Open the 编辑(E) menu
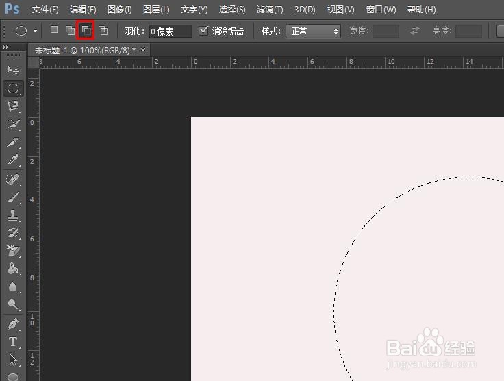504x381 pixels. click(x=83, y=10)
